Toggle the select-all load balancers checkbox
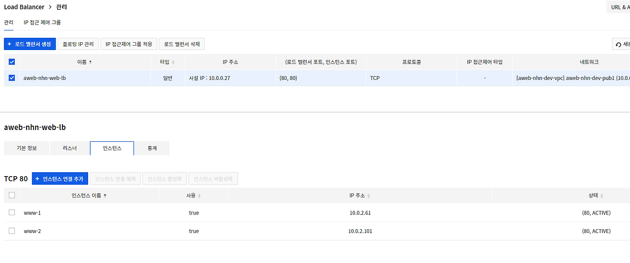The width and height of the screenshot is (630, 263). (12, 62)
